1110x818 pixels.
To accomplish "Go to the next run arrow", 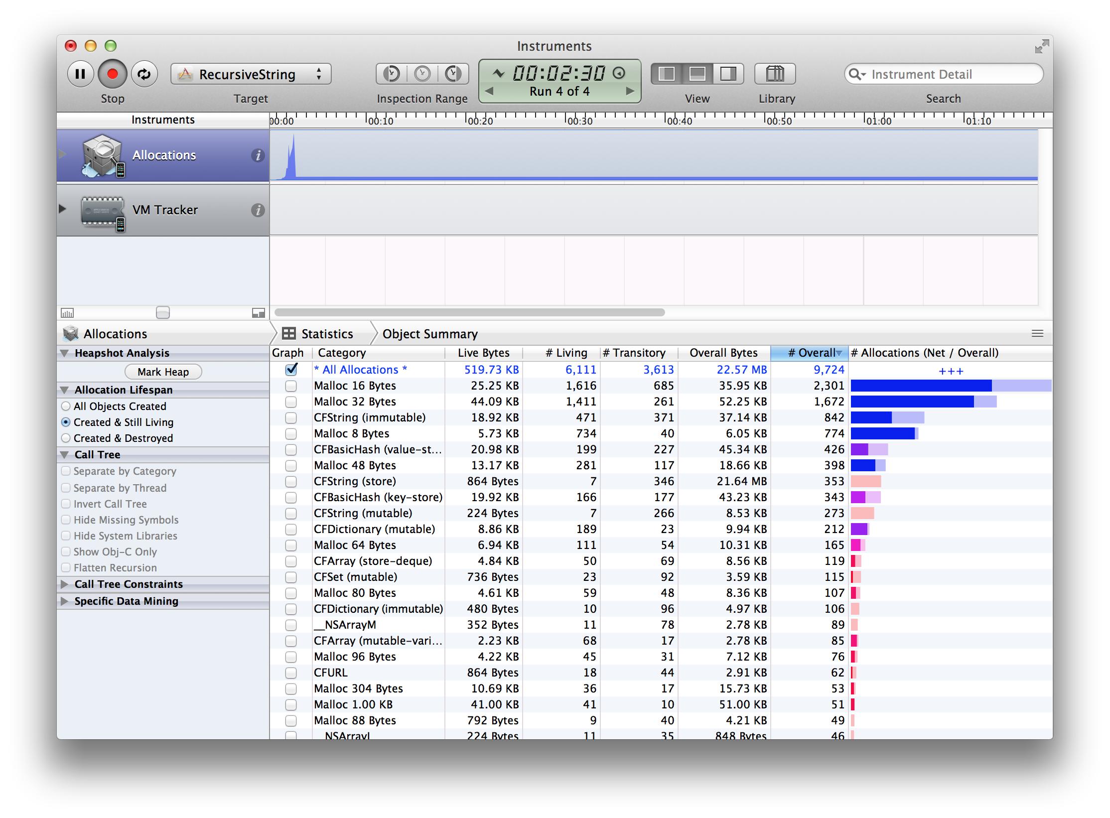I will pos(630,91).
